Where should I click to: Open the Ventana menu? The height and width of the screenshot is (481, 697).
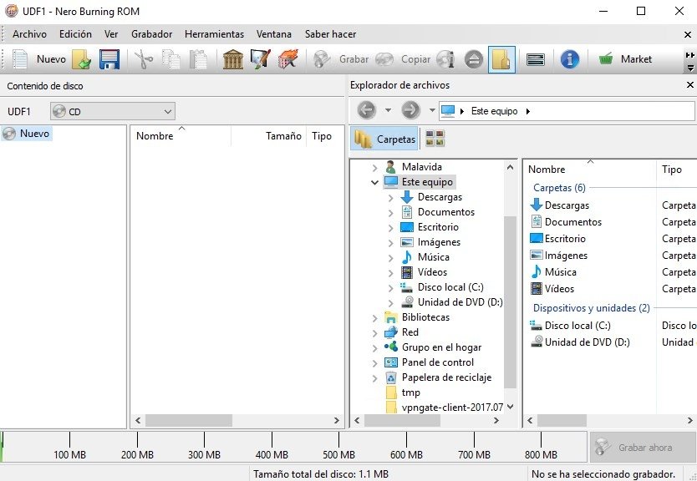[274, 34]
